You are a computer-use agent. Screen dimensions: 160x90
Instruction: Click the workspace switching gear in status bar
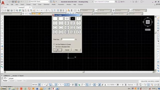click(x=118, y=85)
